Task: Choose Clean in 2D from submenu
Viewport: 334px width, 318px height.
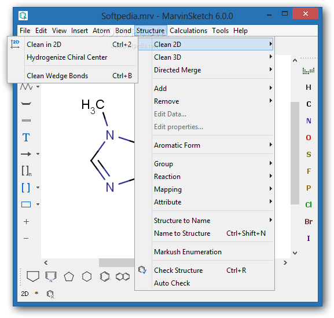Action: coord(72,45)
